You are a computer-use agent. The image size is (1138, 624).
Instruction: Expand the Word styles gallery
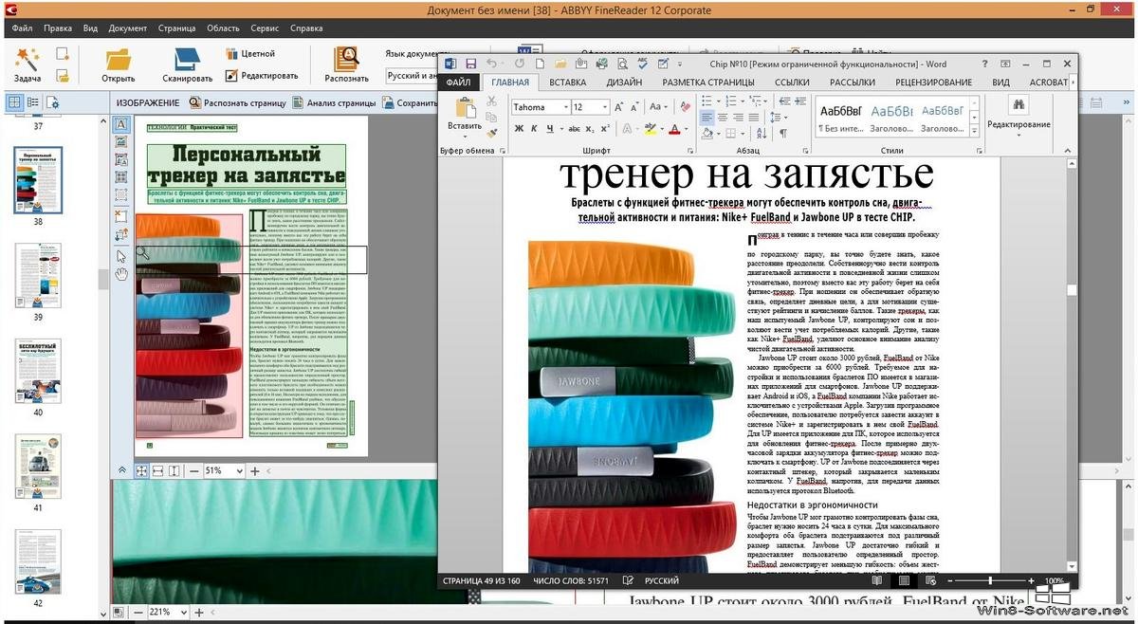[974, 129]
